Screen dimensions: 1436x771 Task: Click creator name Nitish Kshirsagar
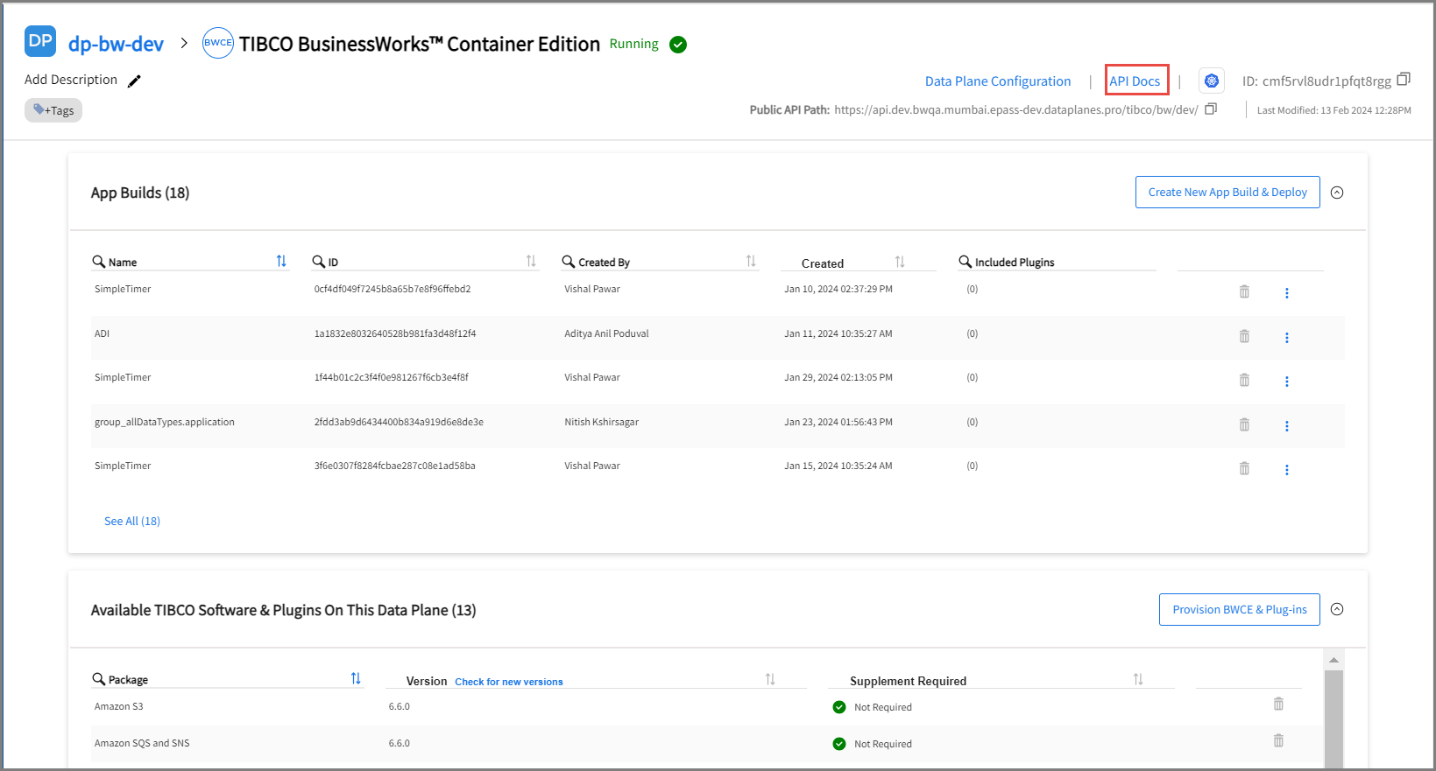(x=601, y=422)
